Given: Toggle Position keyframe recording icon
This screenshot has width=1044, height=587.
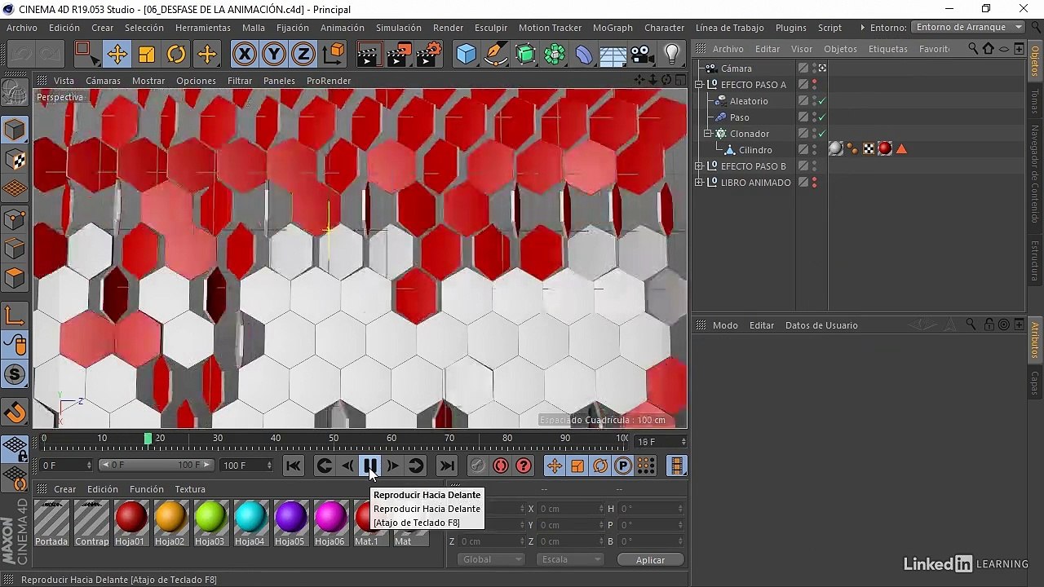Looking at the screenshot, I should [555, 466].
